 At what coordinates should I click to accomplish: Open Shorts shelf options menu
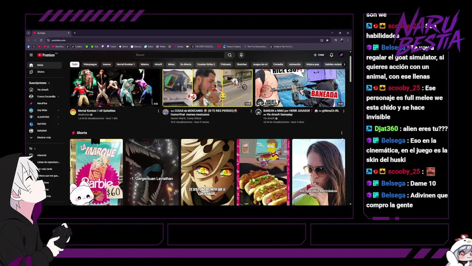341,133
